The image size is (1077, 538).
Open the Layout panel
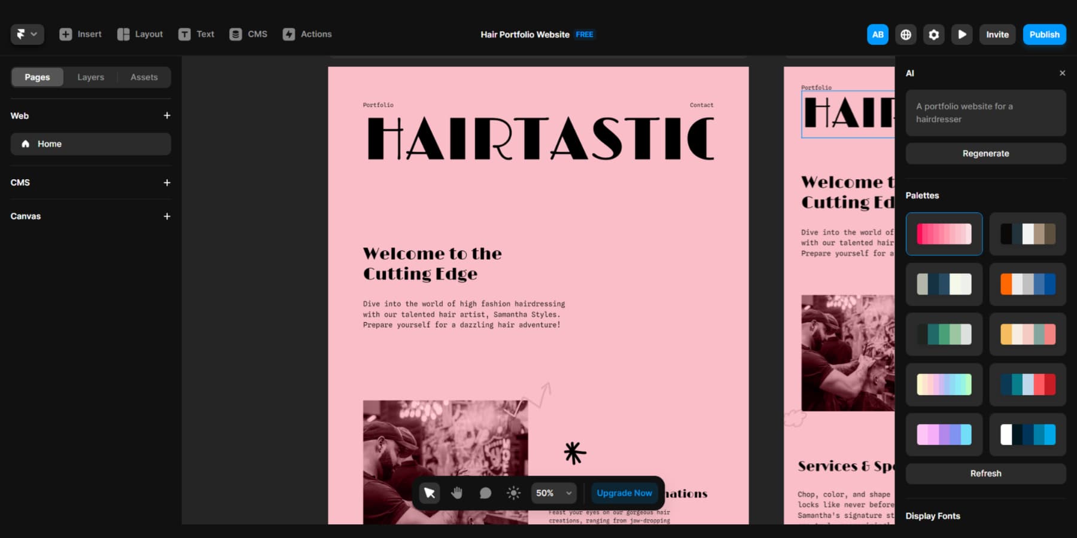pyautogui.click(x=139, y=34)
